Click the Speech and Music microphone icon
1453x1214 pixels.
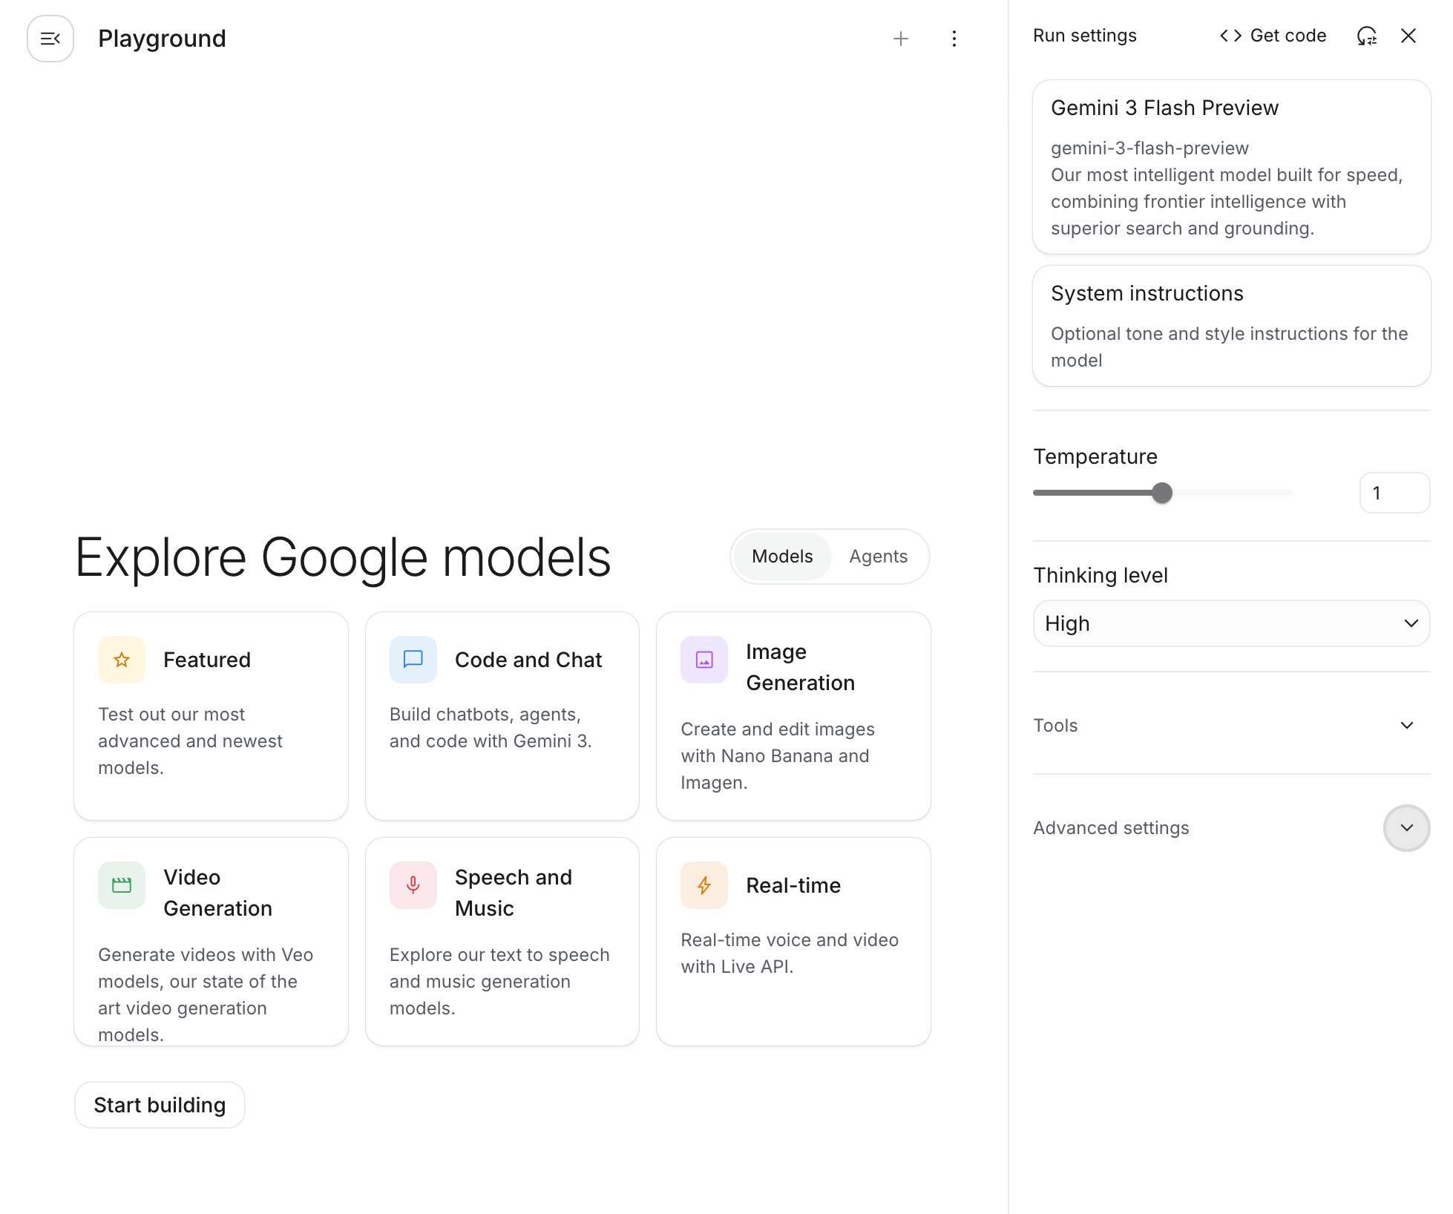(413, 885)
